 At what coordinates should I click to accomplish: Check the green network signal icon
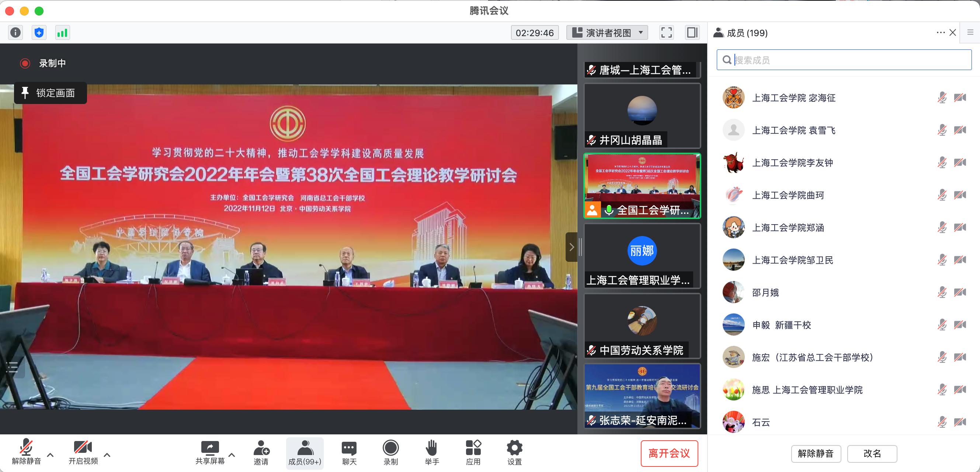click(62, 33)
